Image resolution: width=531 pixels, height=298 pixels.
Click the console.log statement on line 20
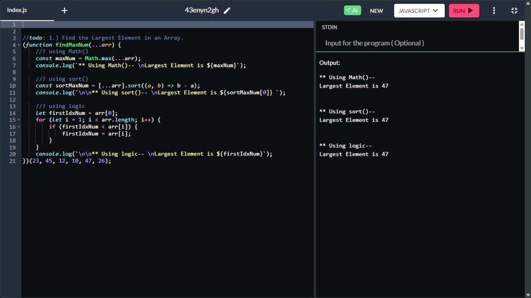click(154, 154)
